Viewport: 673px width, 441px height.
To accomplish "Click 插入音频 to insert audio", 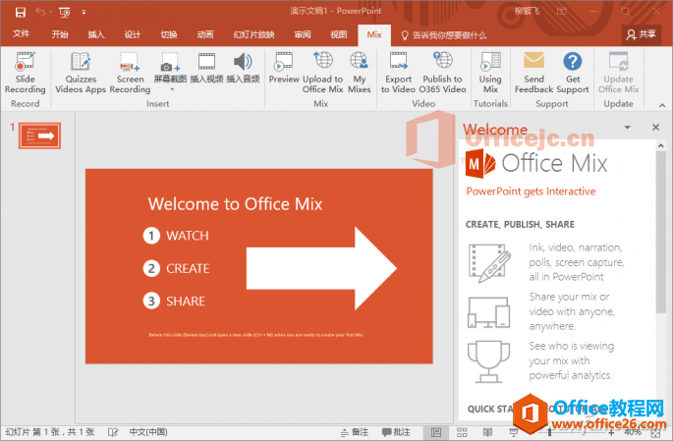I will 243,68.
